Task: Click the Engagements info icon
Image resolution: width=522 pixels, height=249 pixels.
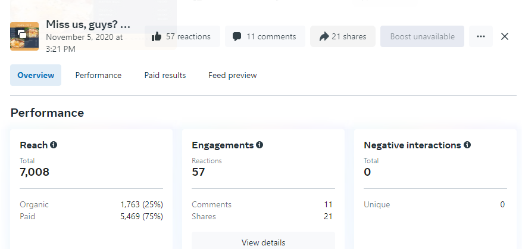Action: click(x=260, y=145)
